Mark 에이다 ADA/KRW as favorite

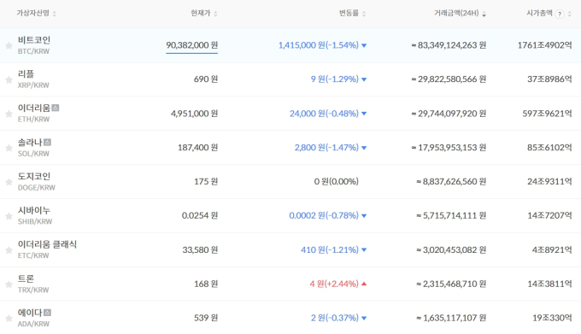[9, 319]
